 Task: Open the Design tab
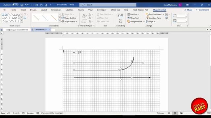33,10
